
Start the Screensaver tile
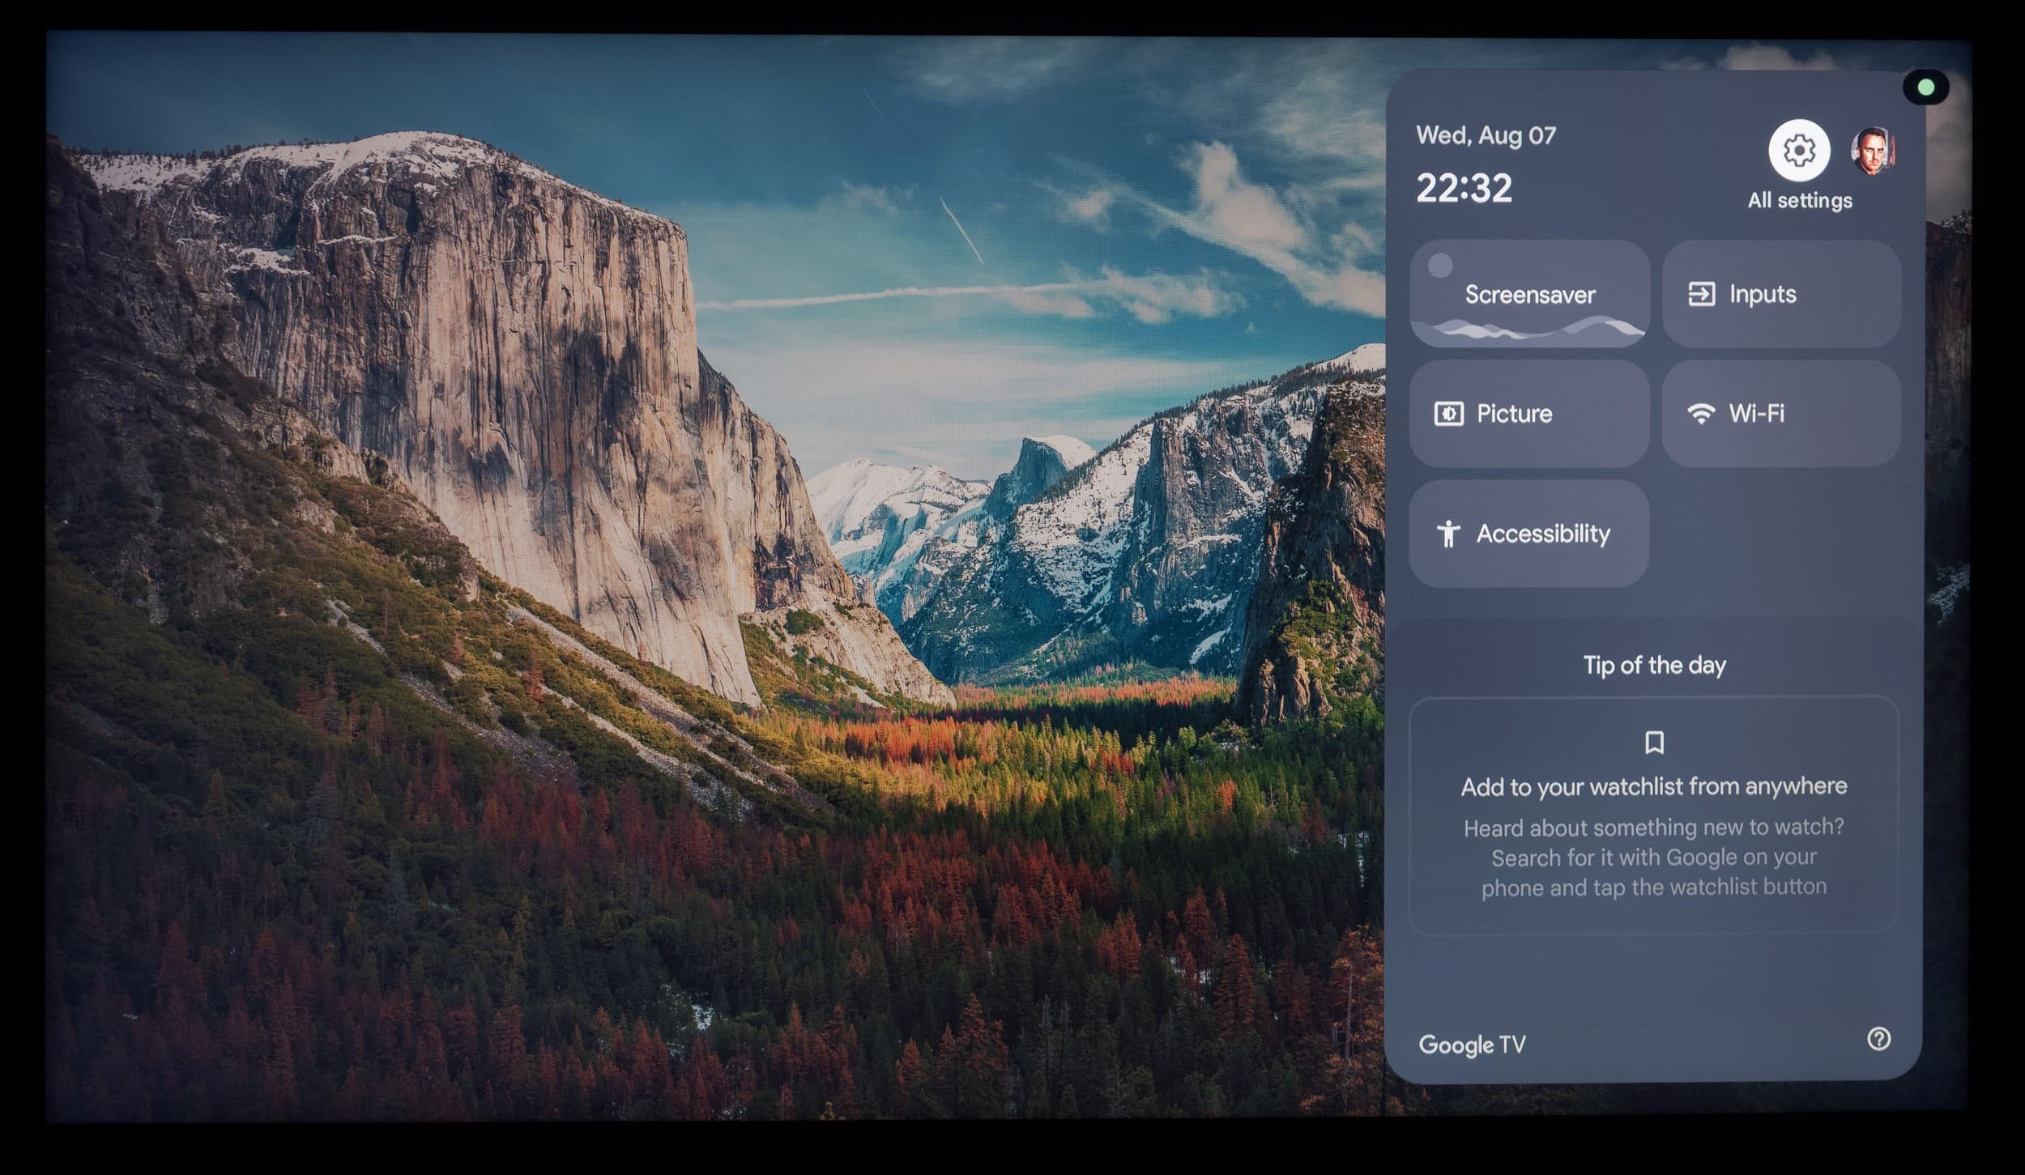coord(1529,295)
